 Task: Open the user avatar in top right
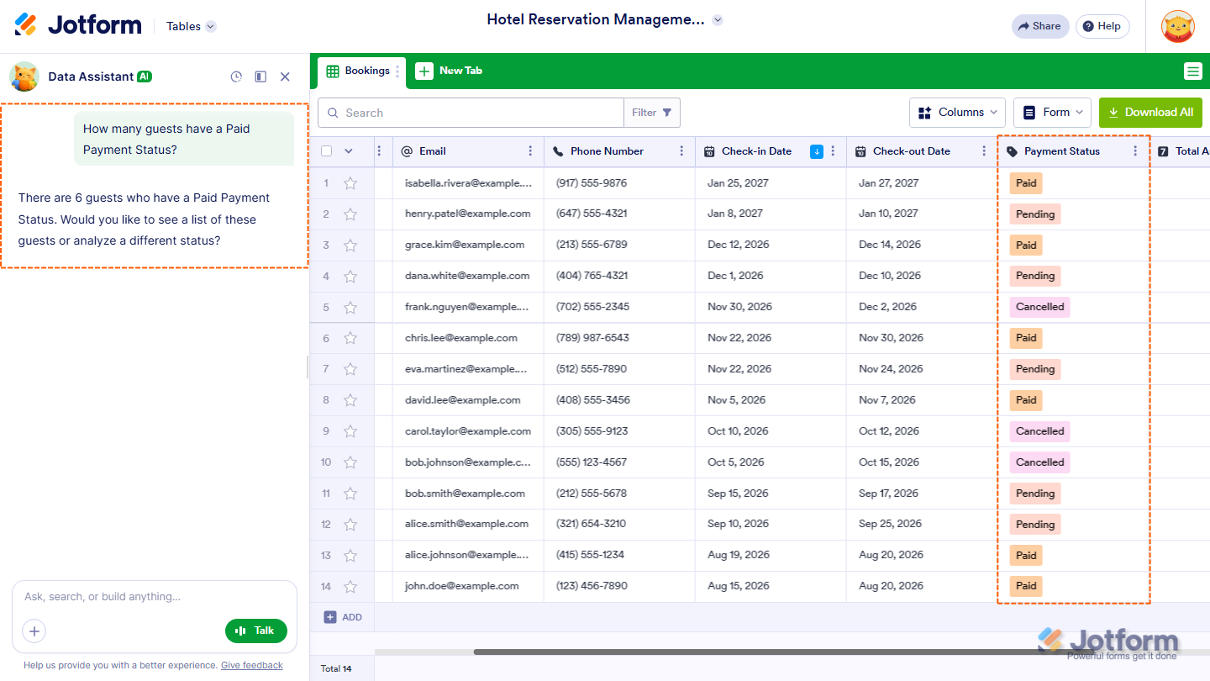1177,26
